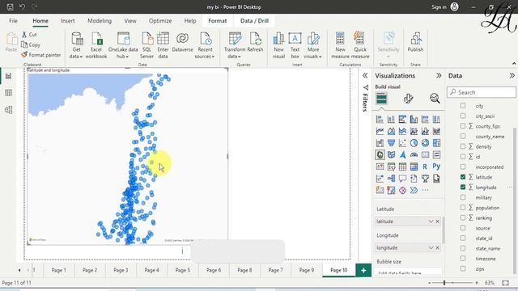Open the Enter data table dialog

pos(163,45)
